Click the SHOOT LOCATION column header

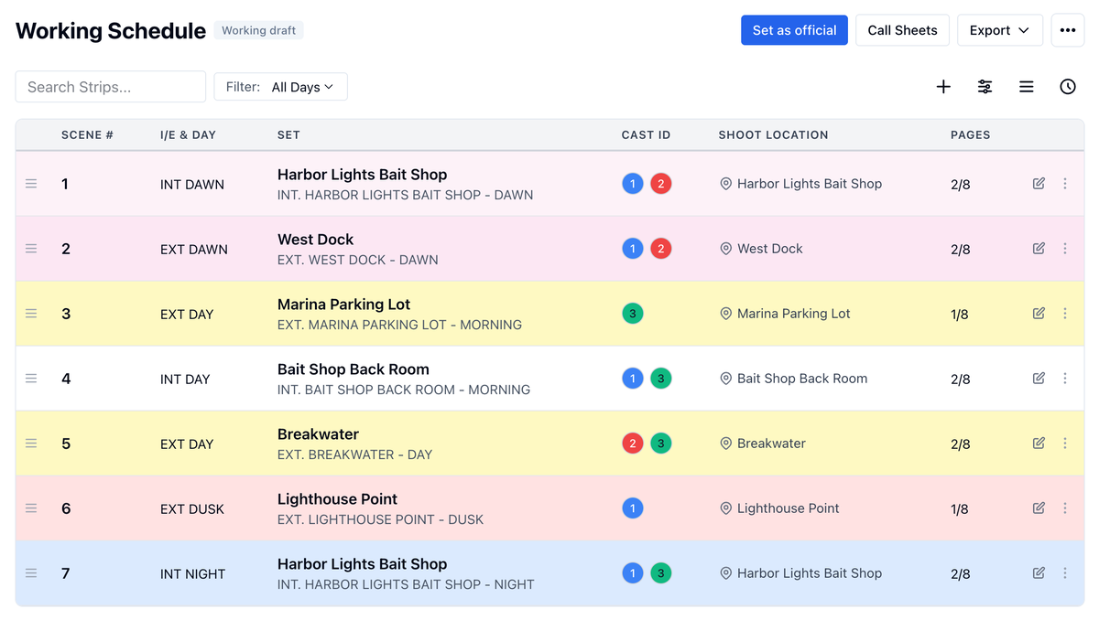773,134
